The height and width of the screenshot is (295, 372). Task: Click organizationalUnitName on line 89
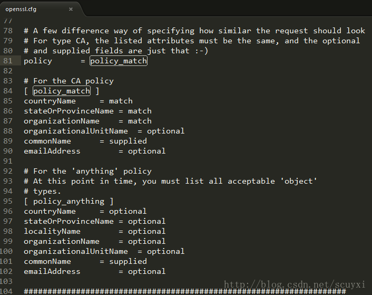coord(75,131)
